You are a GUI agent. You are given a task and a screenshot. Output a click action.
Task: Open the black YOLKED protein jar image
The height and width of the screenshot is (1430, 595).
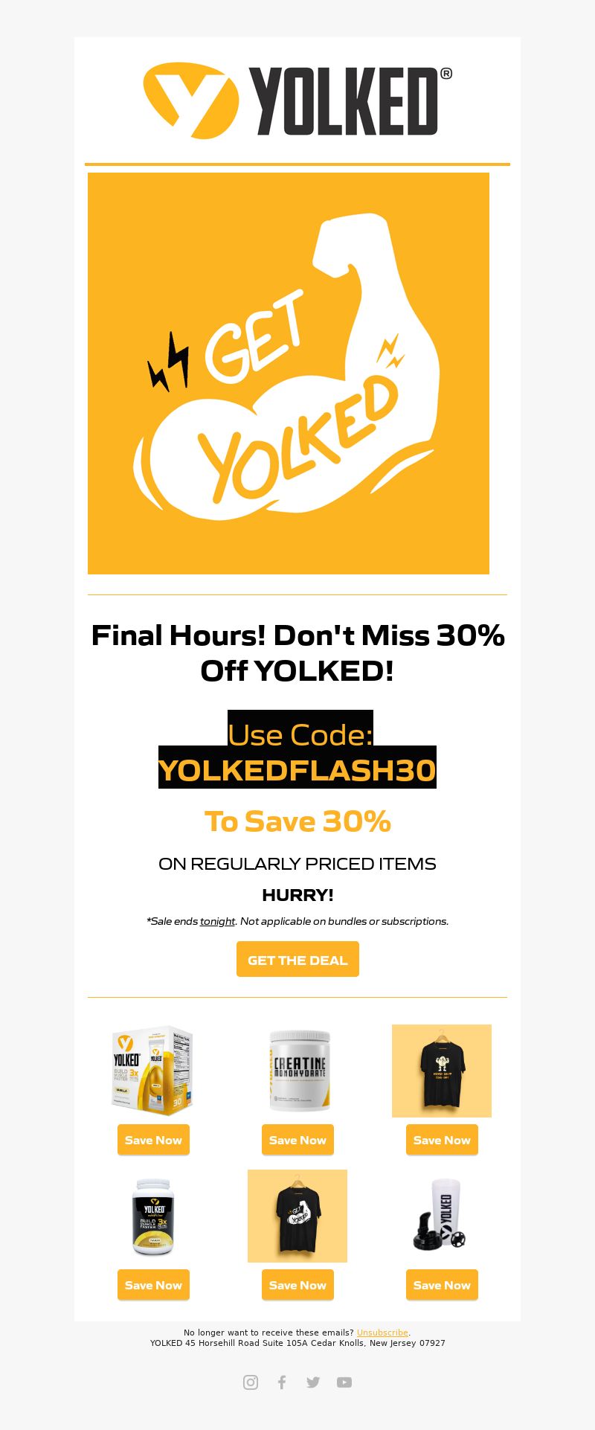pos(153,1216)
